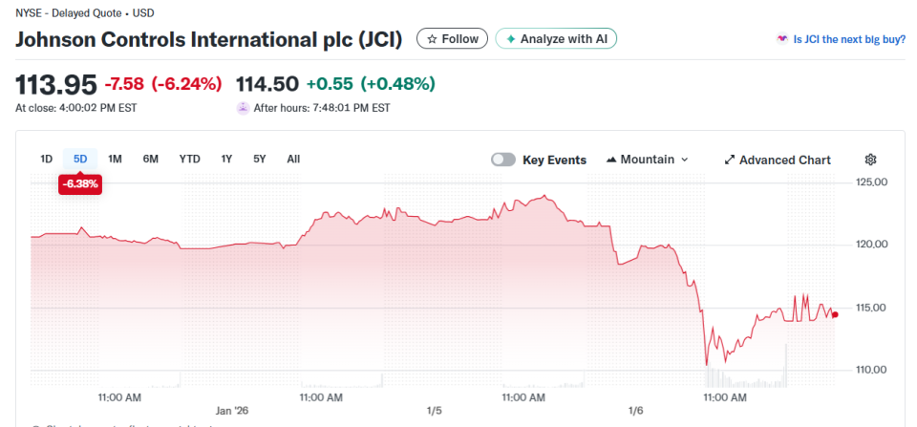
Task: Click the expand arrows icon for Advanced Chart
Action: coord(729,160)
